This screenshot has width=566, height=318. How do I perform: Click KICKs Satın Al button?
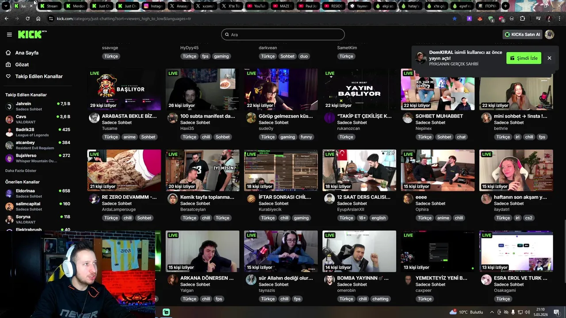click(523, 34)
